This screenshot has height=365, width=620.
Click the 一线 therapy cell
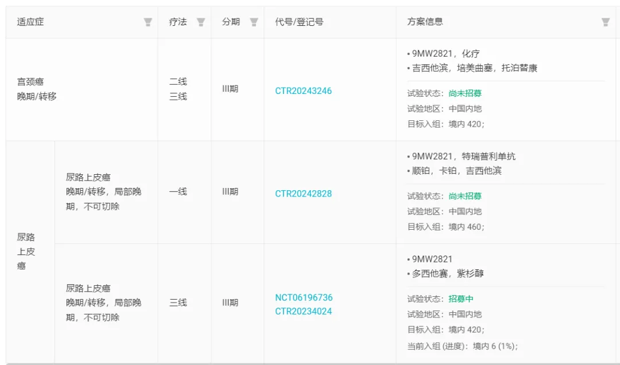(178, 192)
